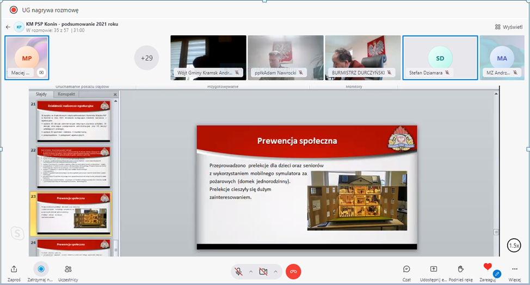Click the Zareaguj heart reaction
The height and width of the screenshot is (285, 530).
pos(488,267)
